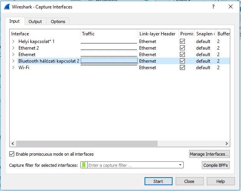Click the scrollbar right arrow
This screenshot has width=241, height=191.
(227, 143)
